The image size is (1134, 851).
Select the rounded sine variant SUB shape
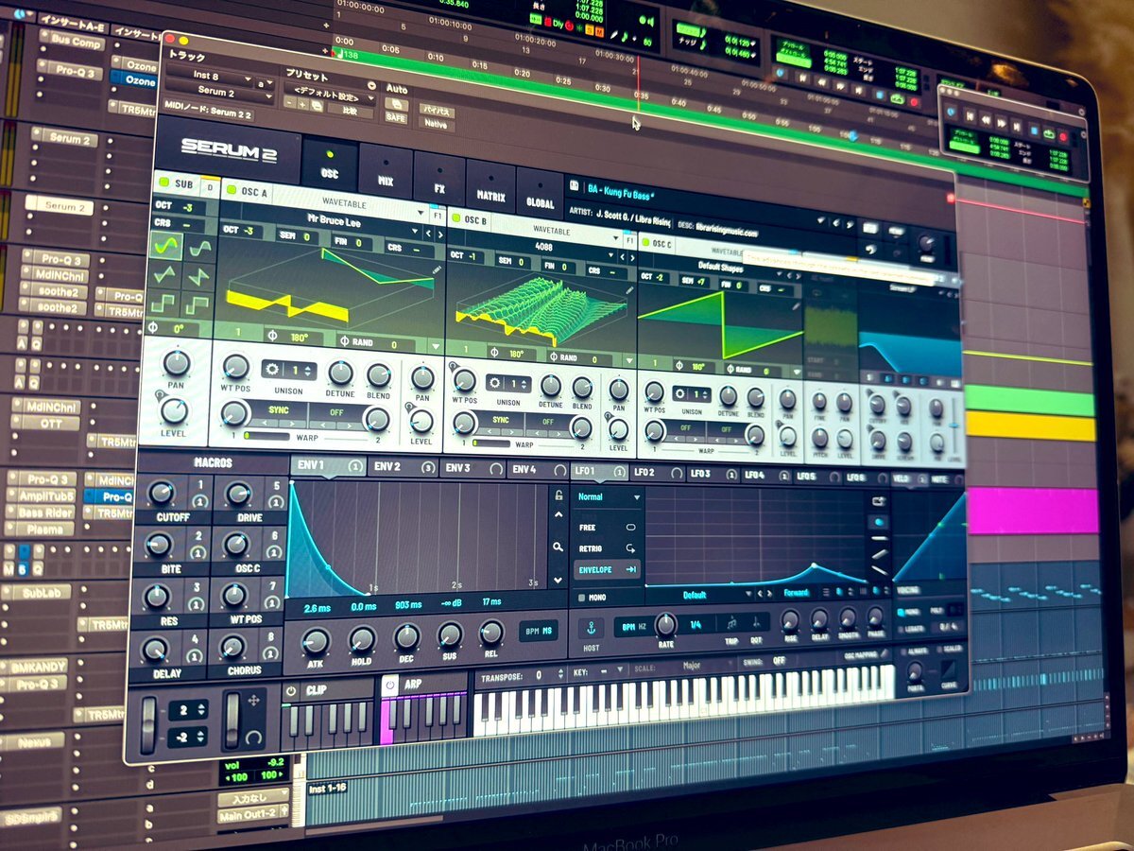199,247
